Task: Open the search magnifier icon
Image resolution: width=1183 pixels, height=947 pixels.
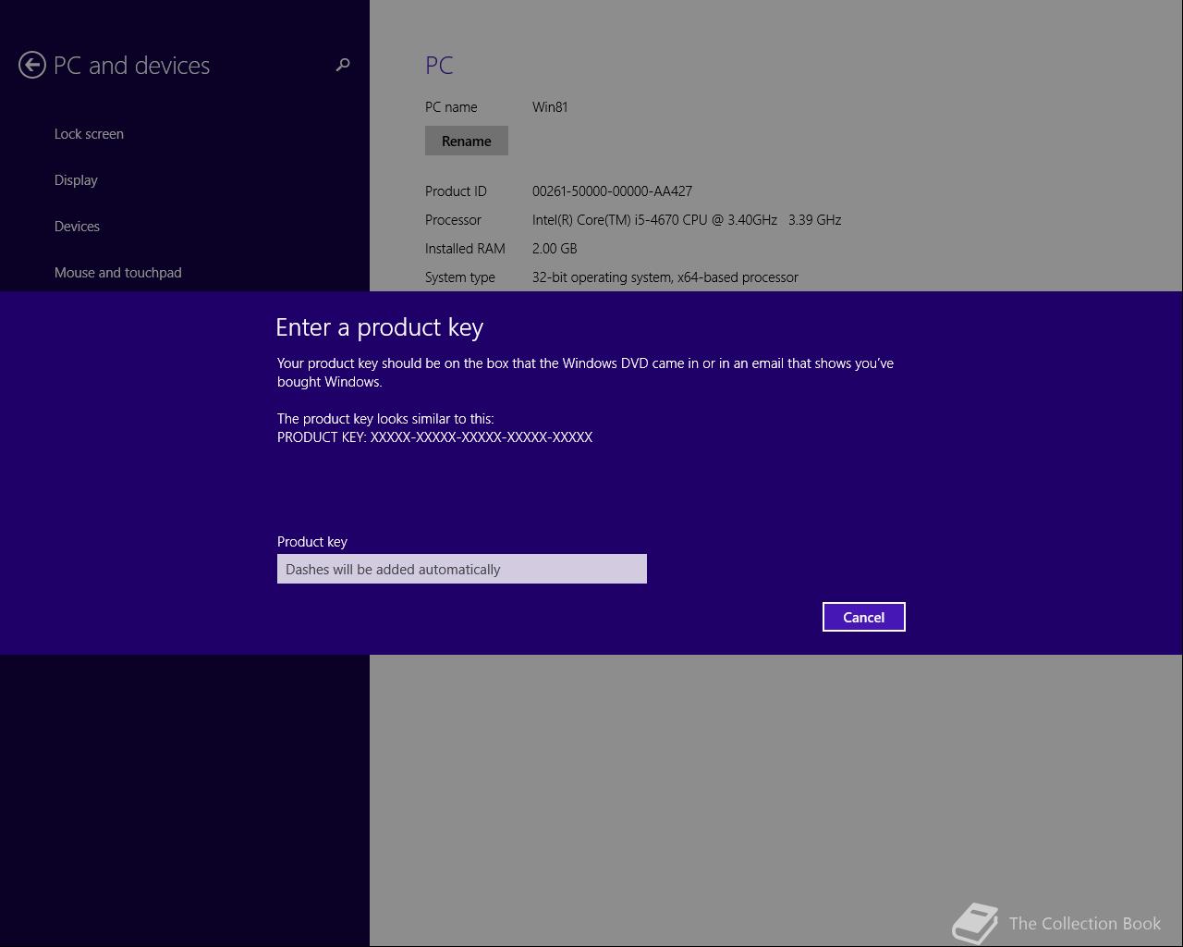Action: pos(343,65)
